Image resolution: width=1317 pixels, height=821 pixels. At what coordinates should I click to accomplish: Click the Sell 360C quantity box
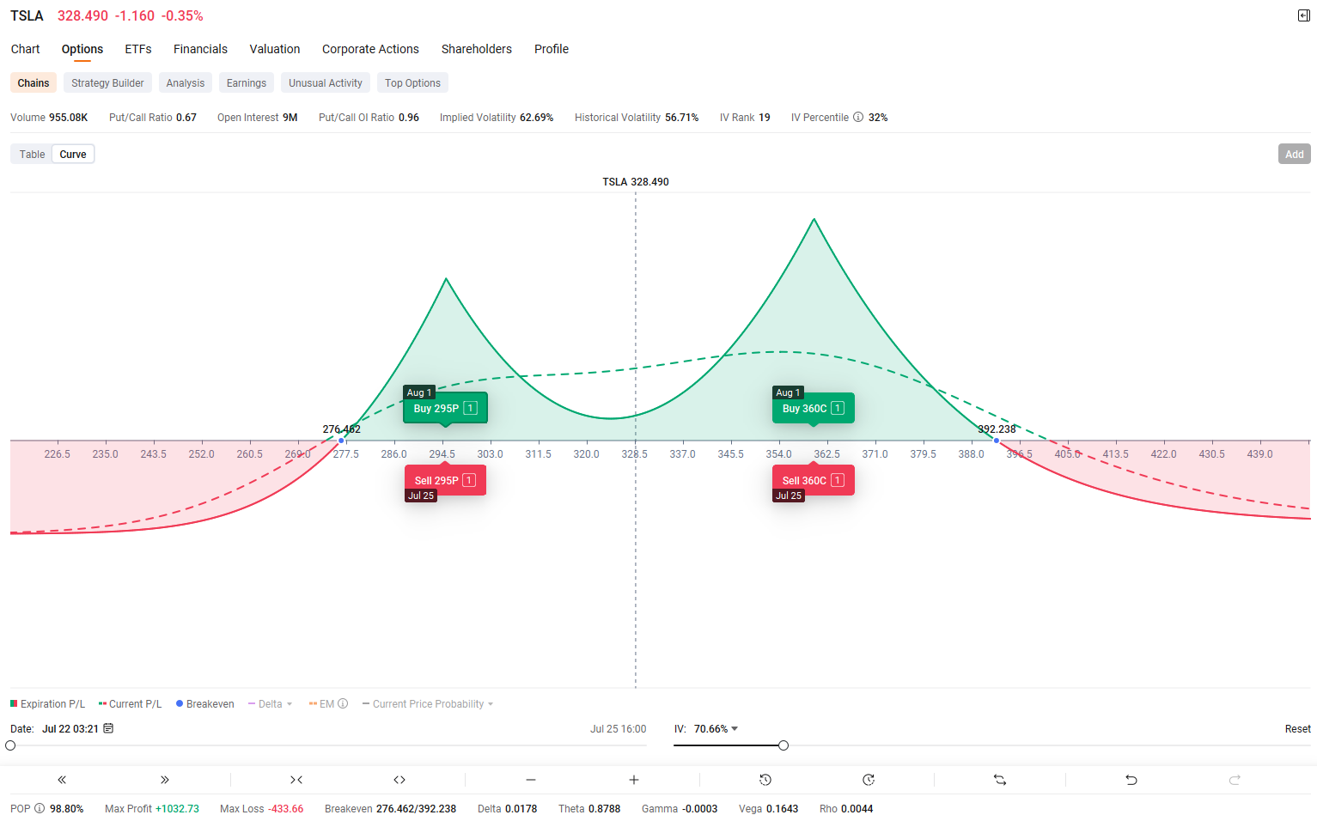coord(838,481)
